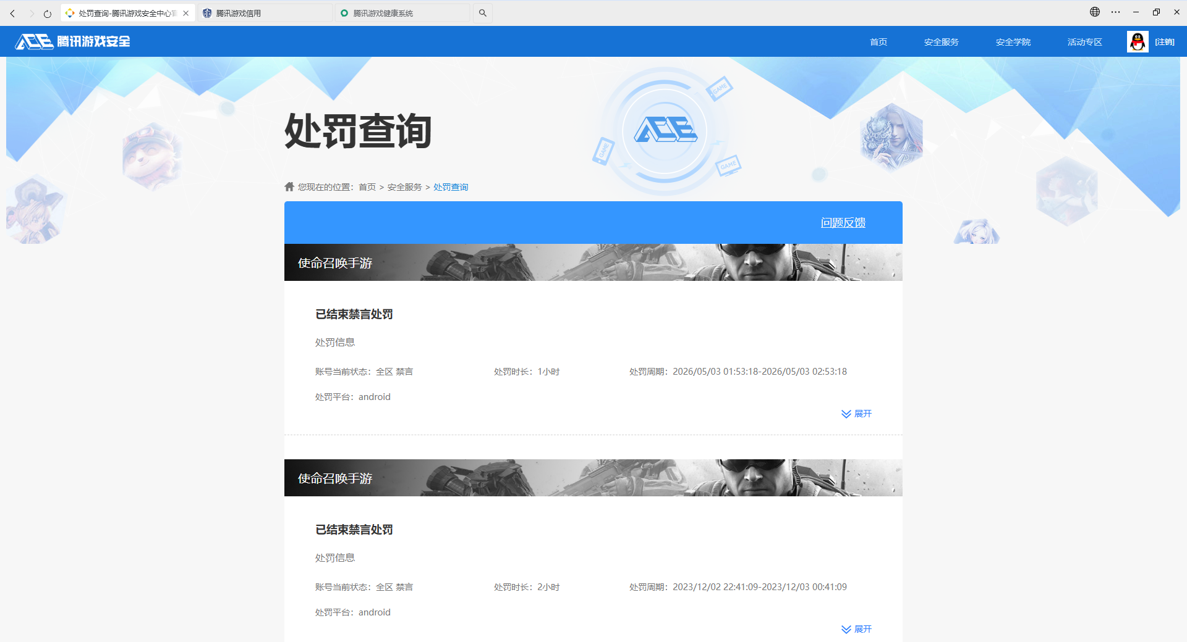Restore down the browser window
1187x642 pixels.
[x=1156, y=12]
